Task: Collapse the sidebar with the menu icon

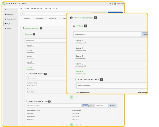Action: click(x=6, y=10)
